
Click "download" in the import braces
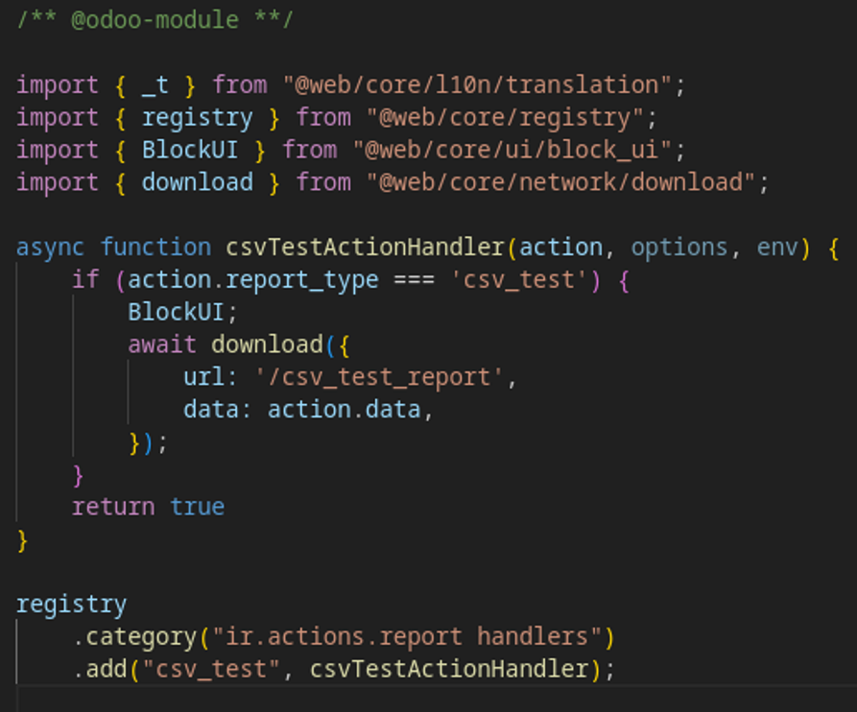198,182
